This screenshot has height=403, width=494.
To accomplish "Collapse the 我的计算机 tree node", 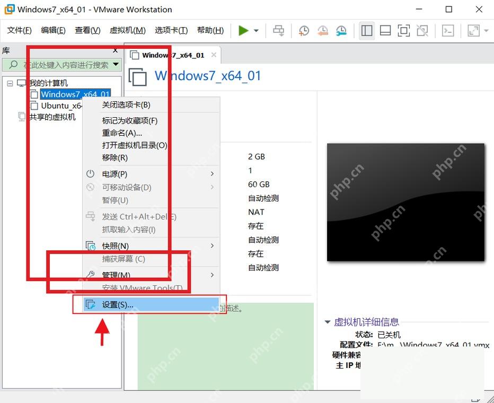I will click(10, 83).
